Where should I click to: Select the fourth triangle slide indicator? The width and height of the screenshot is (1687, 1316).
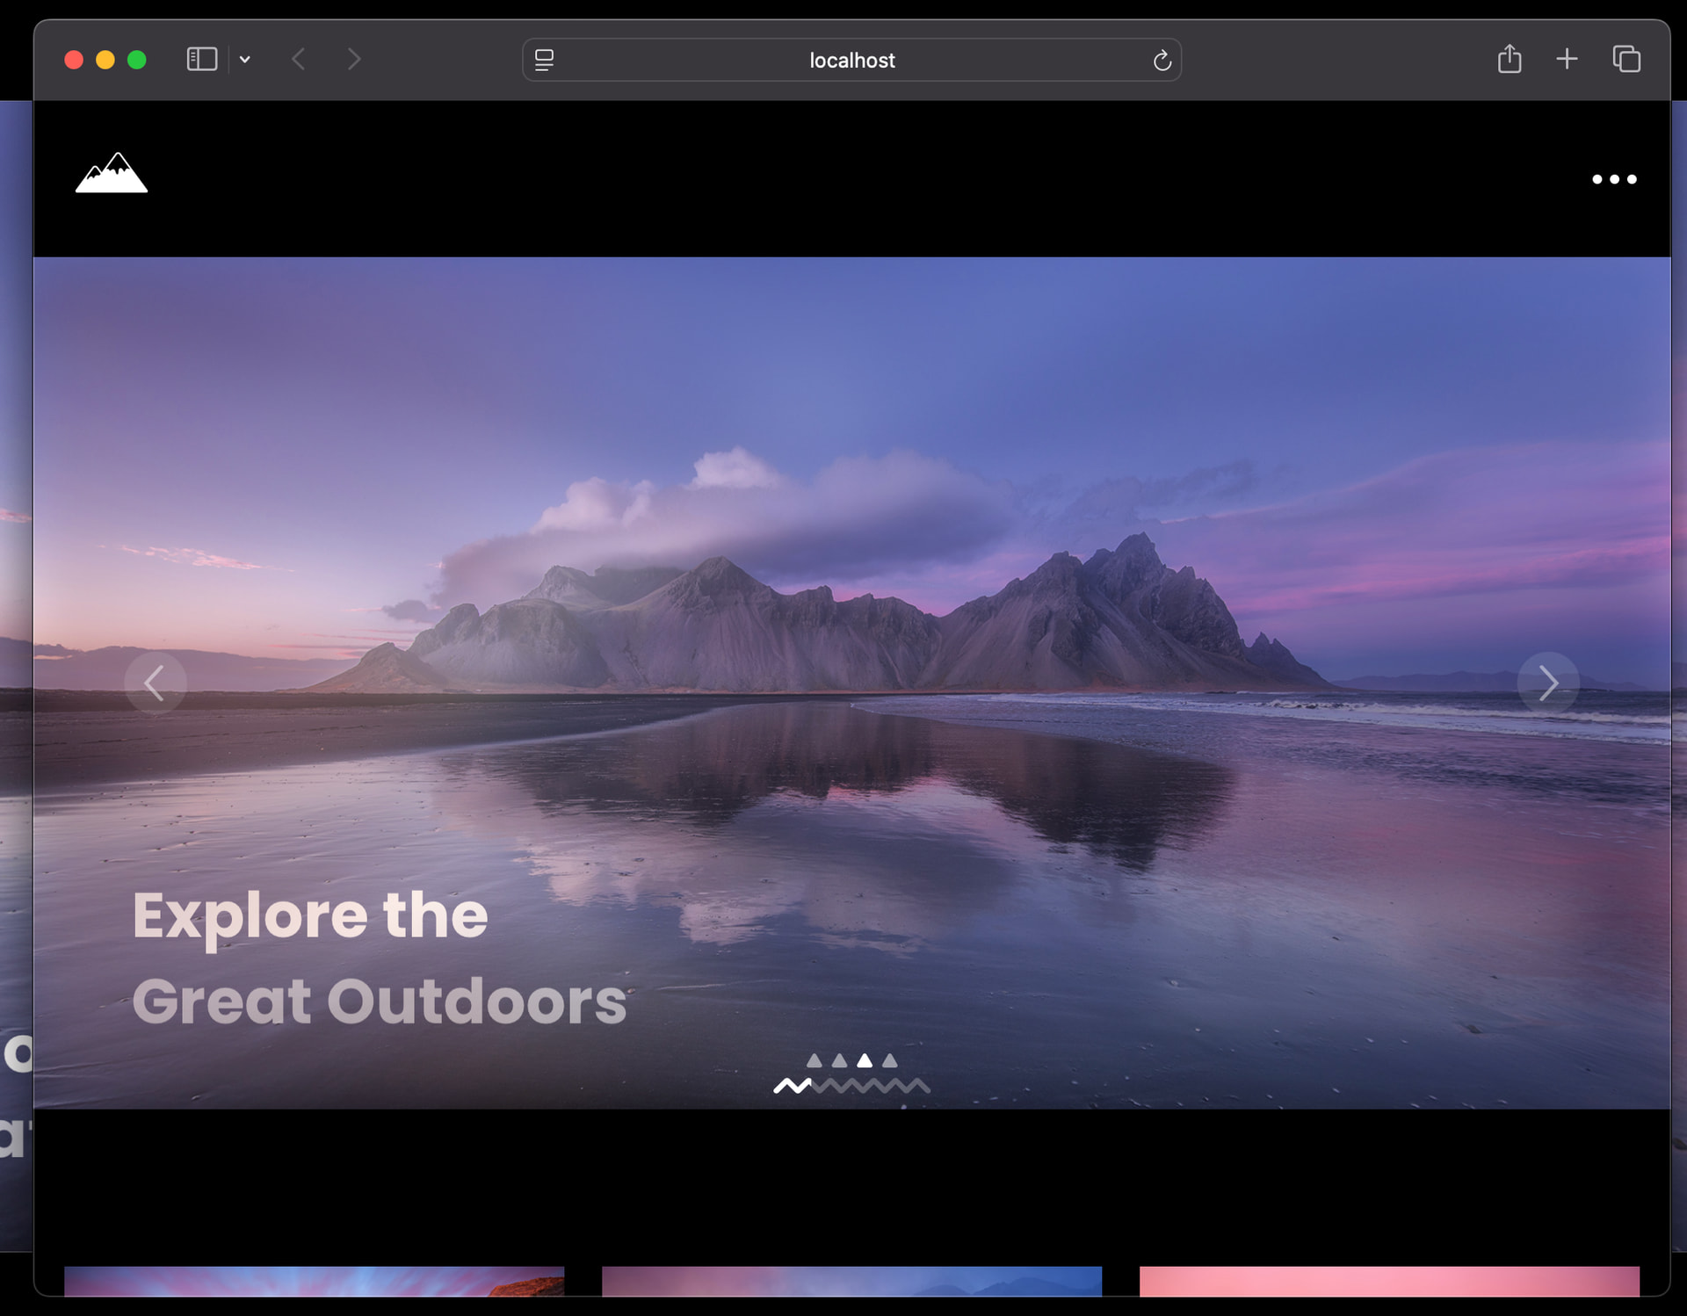[890, 1060]
